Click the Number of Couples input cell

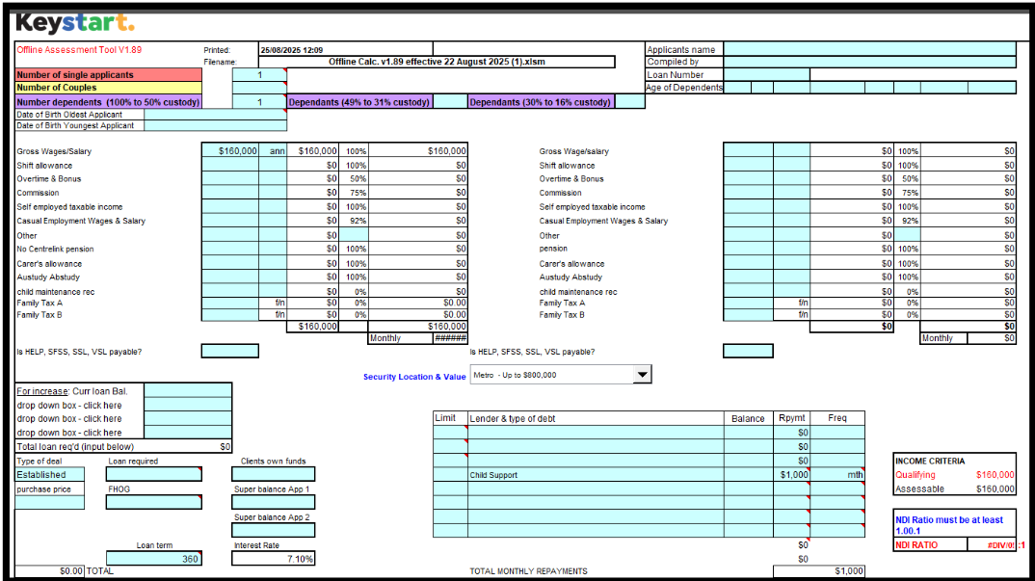(259, 88)
